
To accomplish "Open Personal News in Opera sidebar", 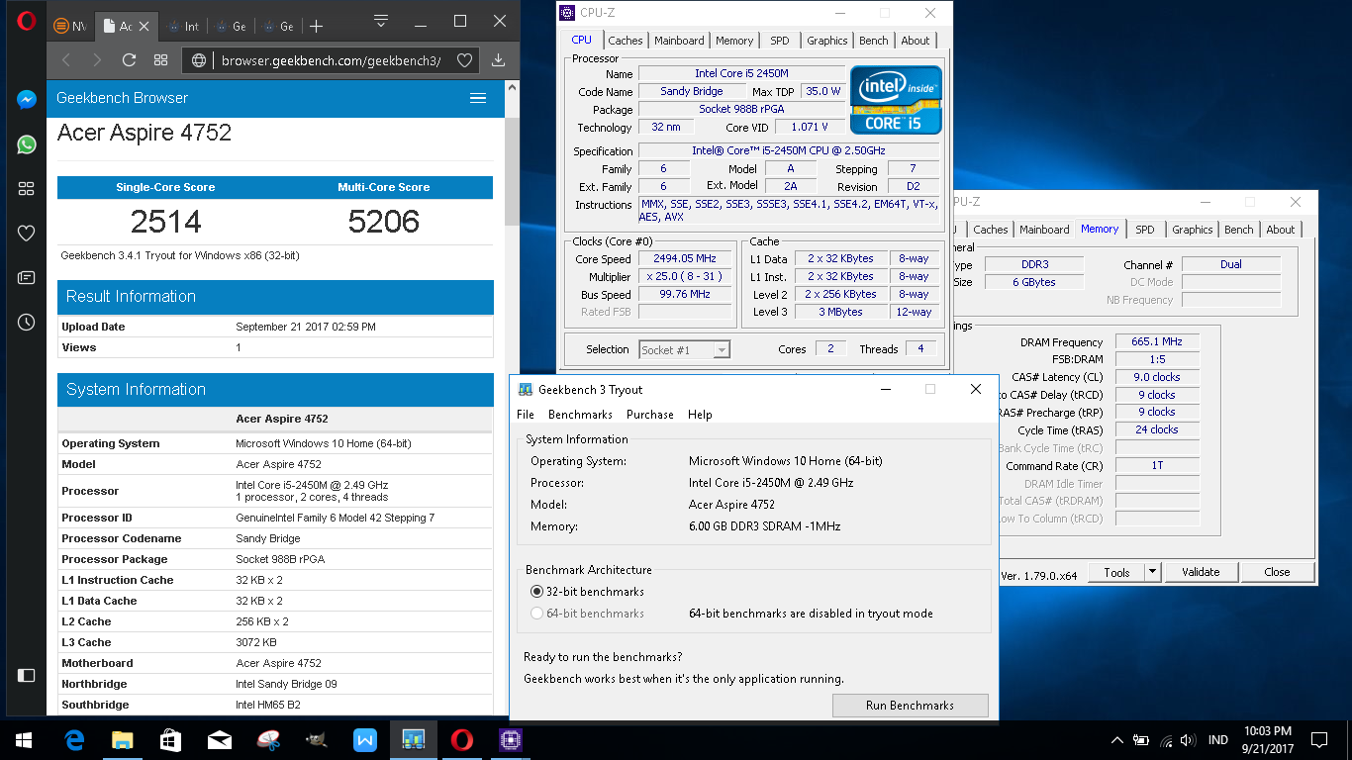I will click(27, 278).
